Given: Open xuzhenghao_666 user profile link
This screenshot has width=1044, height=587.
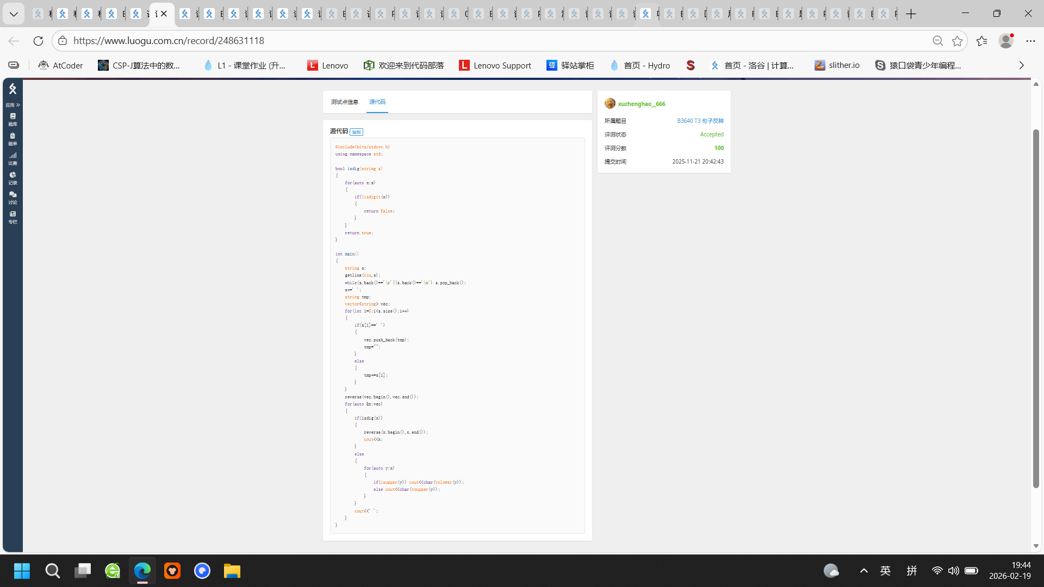Looking at the screenshot, I should click(641, 104).
